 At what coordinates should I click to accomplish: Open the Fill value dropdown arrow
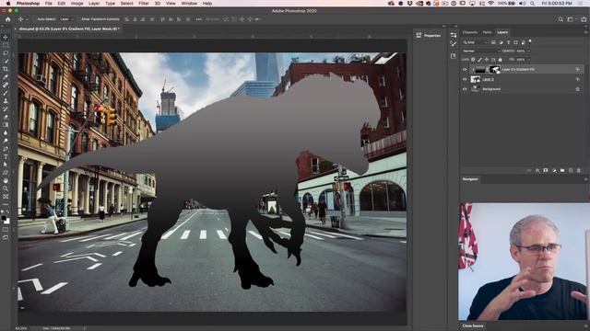[528, 60]
